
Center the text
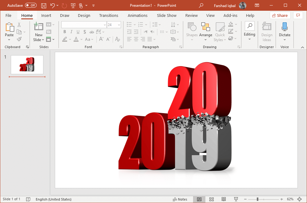point(136,39)
